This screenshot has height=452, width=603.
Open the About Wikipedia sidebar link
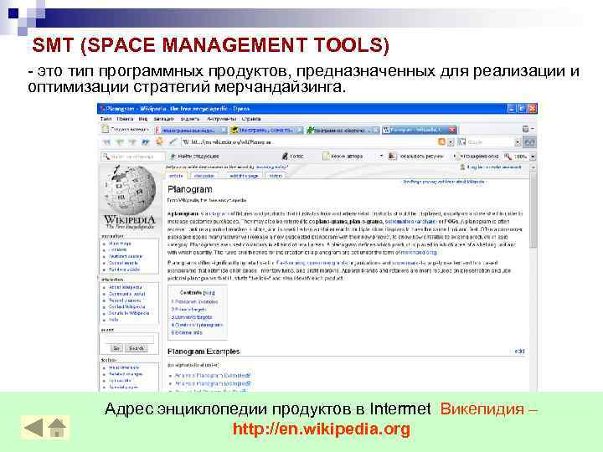point(125,287)
